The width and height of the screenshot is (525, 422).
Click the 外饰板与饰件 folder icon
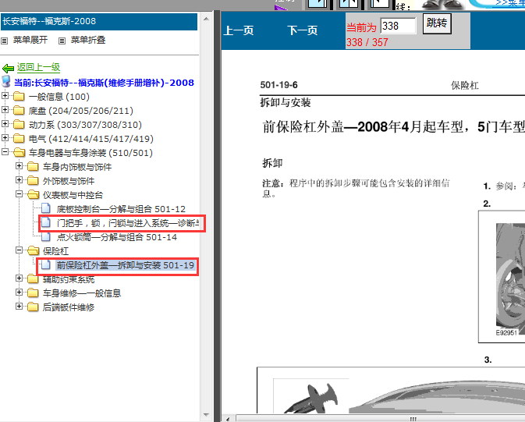(x=33, y=180)
